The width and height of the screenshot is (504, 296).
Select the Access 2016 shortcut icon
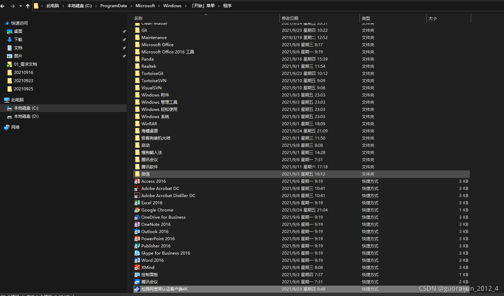click(137, 181)
